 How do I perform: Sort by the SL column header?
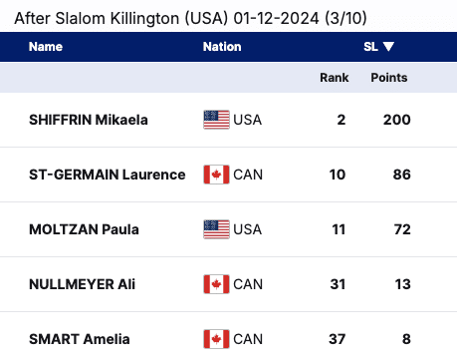pos(370,47)
